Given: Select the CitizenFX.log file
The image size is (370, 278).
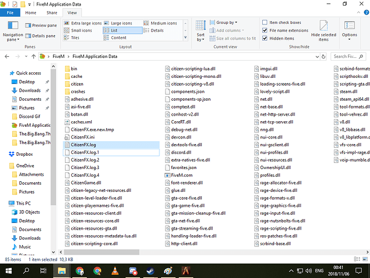Looking at the screenshot, I should coord(111,145).
